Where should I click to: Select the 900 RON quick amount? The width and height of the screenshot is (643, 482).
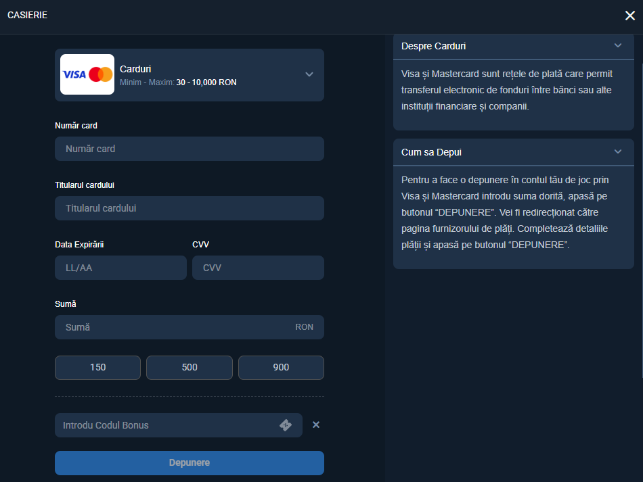coord(281,367)
